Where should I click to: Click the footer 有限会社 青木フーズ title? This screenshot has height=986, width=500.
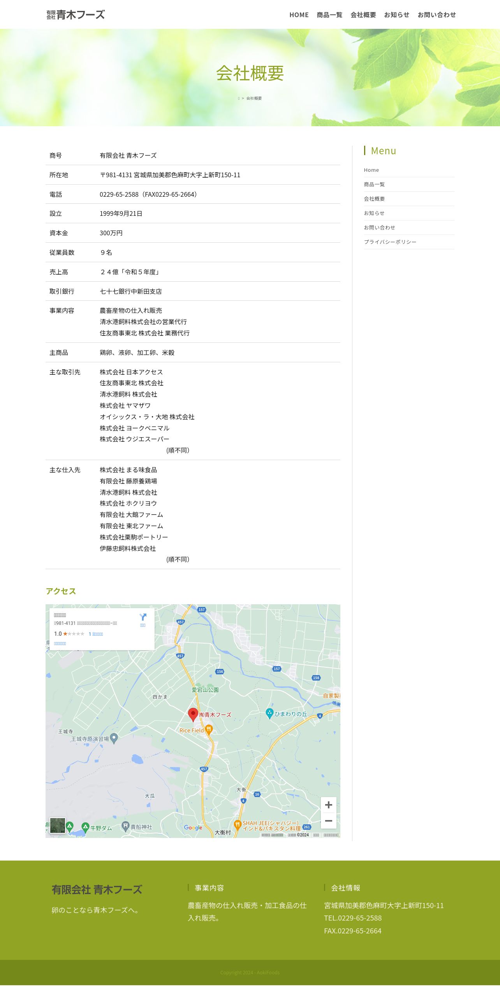coord(97,889)
